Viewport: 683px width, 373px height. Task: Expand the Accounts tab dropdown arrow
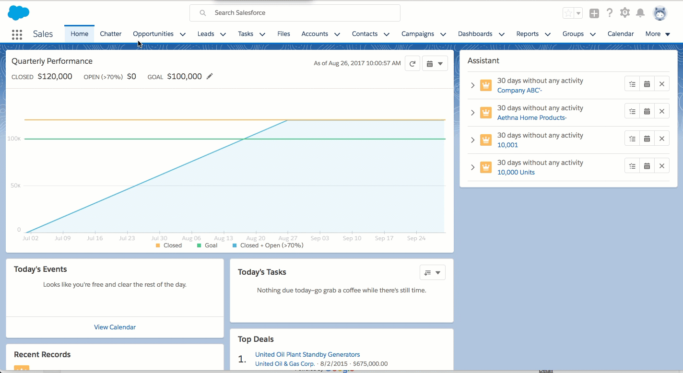pyautogui.click(x=337, y=35)
